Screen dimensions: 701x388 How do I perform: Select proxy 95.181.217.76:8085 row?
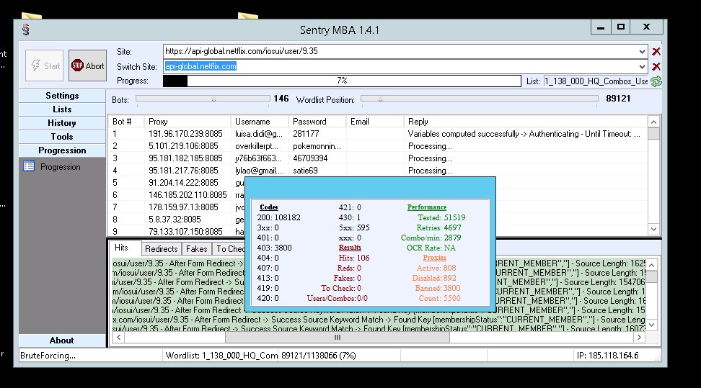point(377,171)
